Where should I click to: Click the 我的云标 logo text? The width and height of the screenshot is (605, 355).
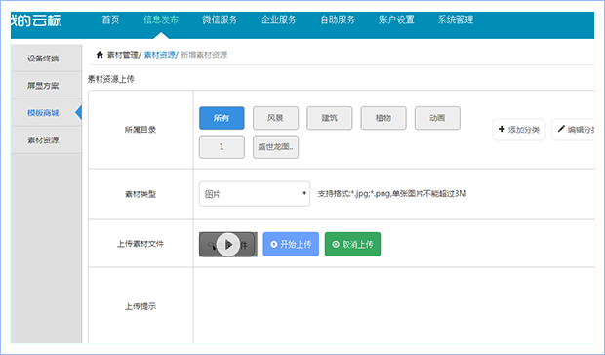click(x=36, y=20)
